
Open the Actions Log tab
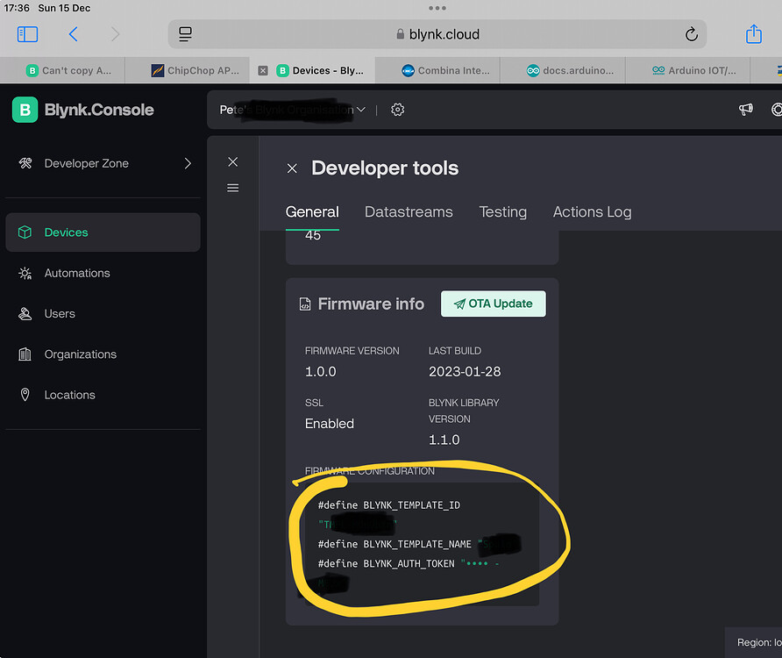click(x=592, y=212)
